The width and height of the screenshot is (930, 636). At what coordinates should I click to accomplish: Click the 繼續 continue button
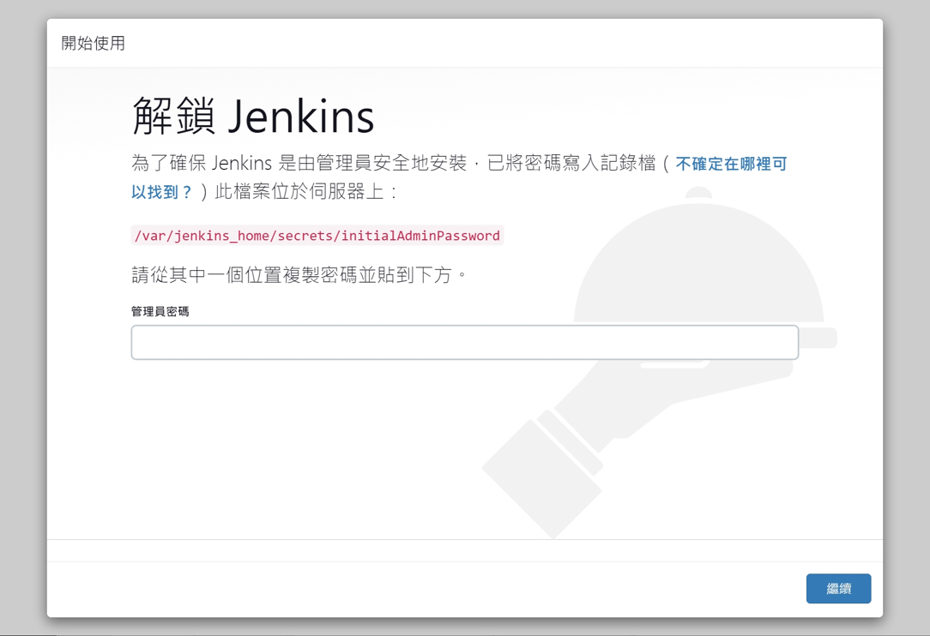click(838, 588)
